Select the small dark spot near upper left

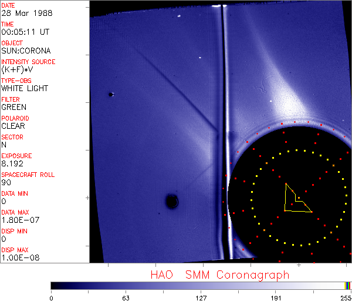(x=110, y=94)
